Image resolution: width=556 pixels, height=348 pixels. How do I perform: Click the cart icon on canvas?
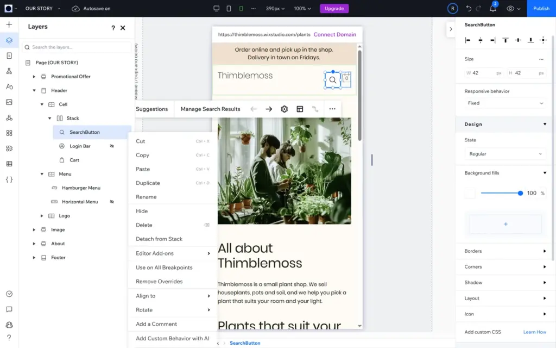pos(346,79)
